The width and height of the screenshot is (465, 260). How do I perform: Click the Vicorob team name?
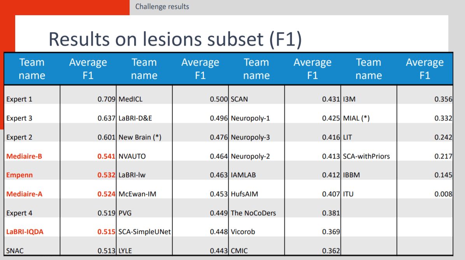coord(243,232)
